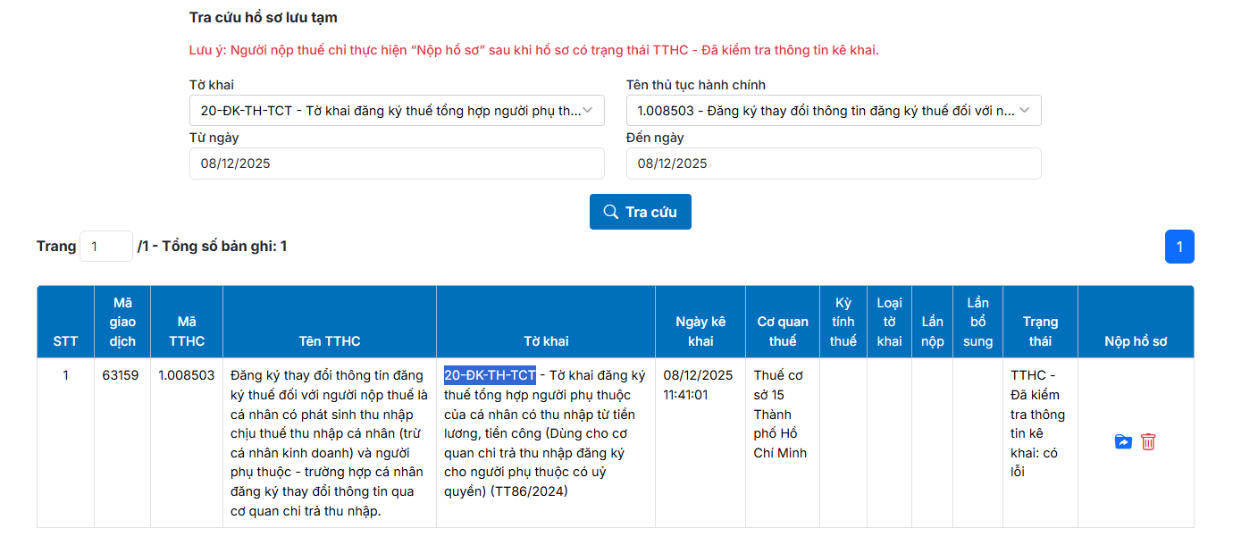
Task: Click the Cơ quan thuế column header
Action: [782, 331]
